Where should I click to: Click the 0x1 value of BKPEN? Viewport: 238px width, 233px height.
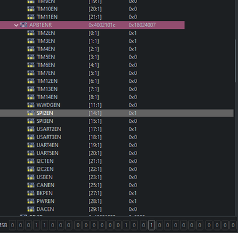133,193
